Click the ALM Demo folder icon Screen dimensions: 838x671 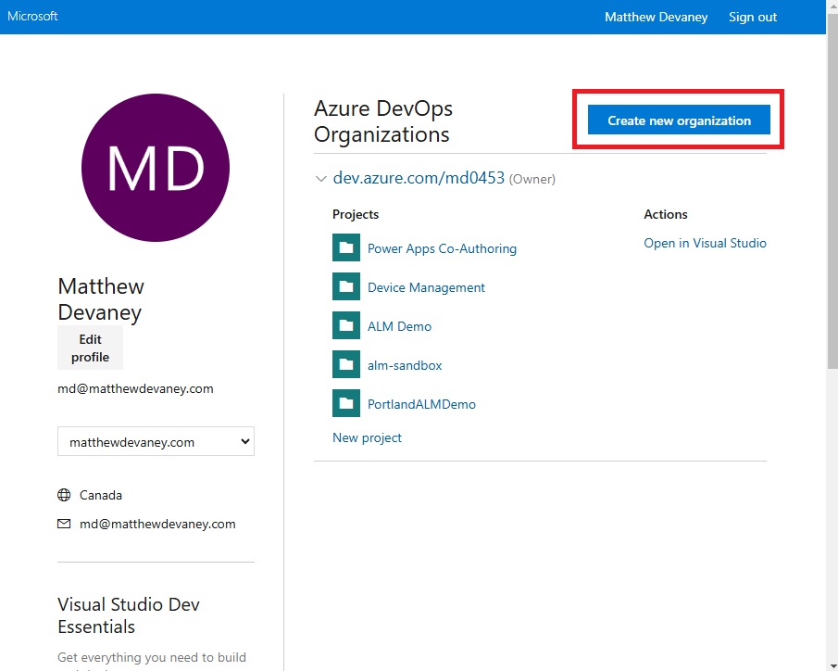(x=345, y=325)
